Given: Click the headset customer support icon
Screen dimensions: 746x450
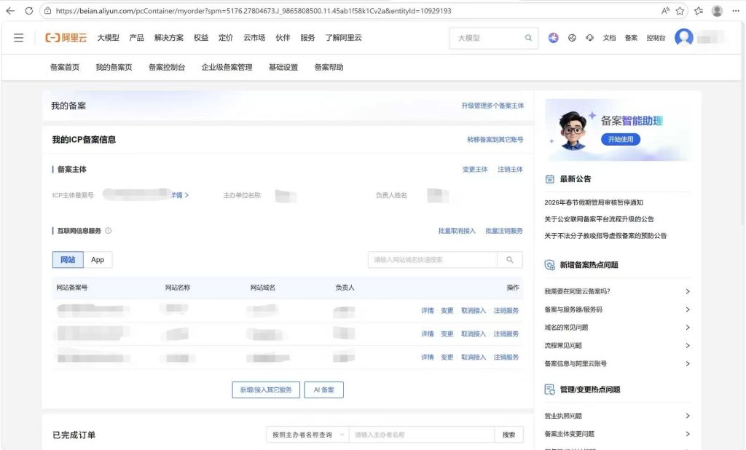Looking at the screenshot, I should pyautogui.click(x=589, y=38).
